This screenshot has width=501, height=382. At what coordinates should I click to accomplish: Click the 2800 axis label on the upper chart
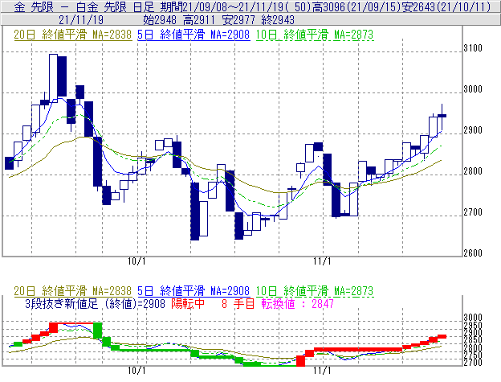click(x=473, y=171)
